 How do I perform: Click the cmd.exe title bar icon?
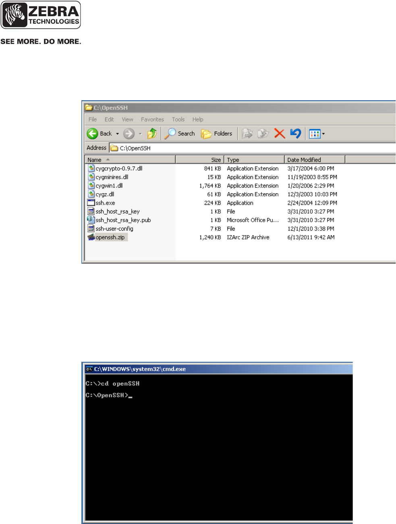[89, 369]
